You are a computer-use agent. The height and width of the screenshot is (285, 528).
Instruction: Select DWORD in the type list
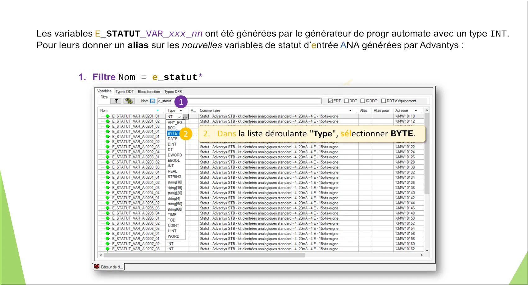coord(175,155)
